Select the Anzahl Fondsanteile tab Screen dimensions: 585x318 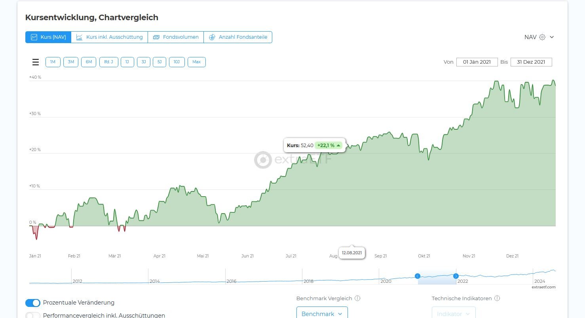pos(238,37)
